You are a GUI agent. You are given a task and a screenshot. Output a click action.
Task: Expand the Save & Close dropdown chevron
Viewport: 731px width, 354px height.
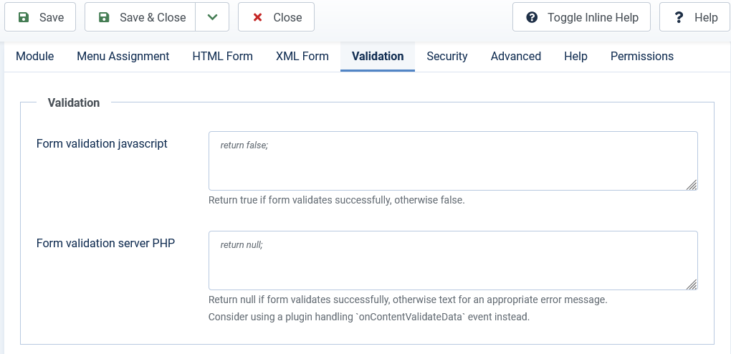212,17
